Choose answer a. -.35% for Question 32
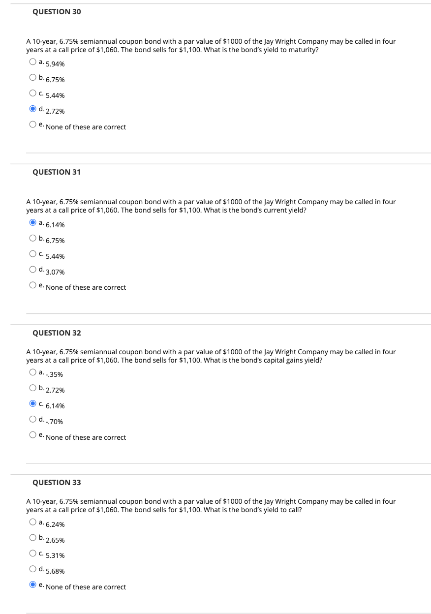 pos(32,371)
